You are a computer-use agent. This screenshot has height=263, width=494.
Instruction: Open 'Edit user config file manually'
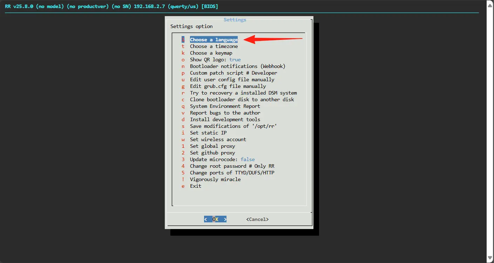pyautogui.click(x=232, y=79)
